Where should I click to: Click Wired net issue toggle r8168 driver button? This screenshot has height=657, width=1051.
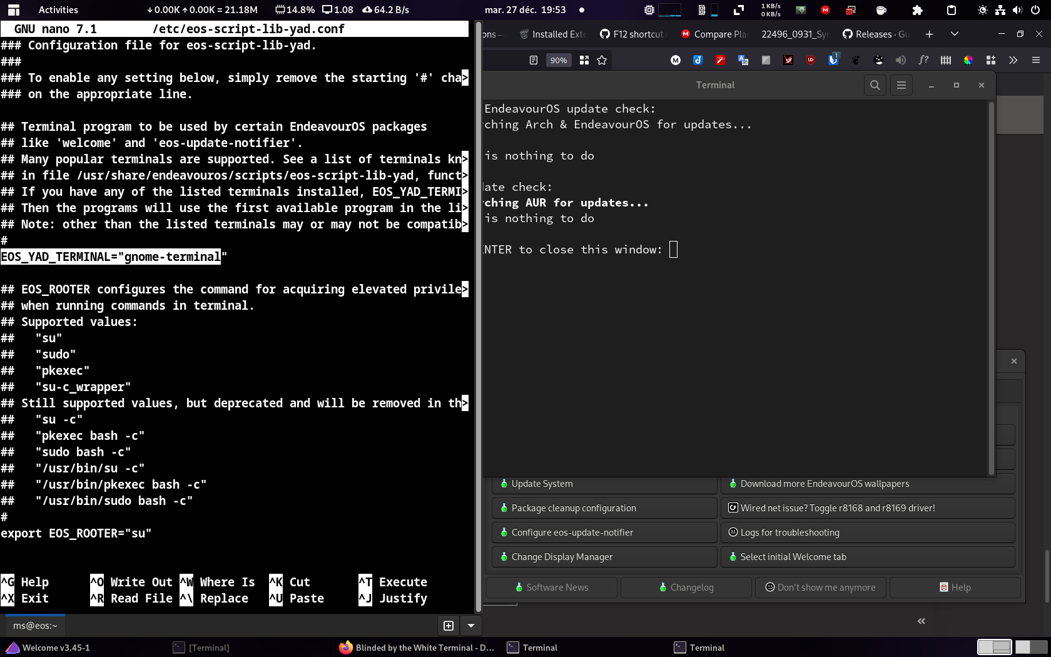pos(868,508)
